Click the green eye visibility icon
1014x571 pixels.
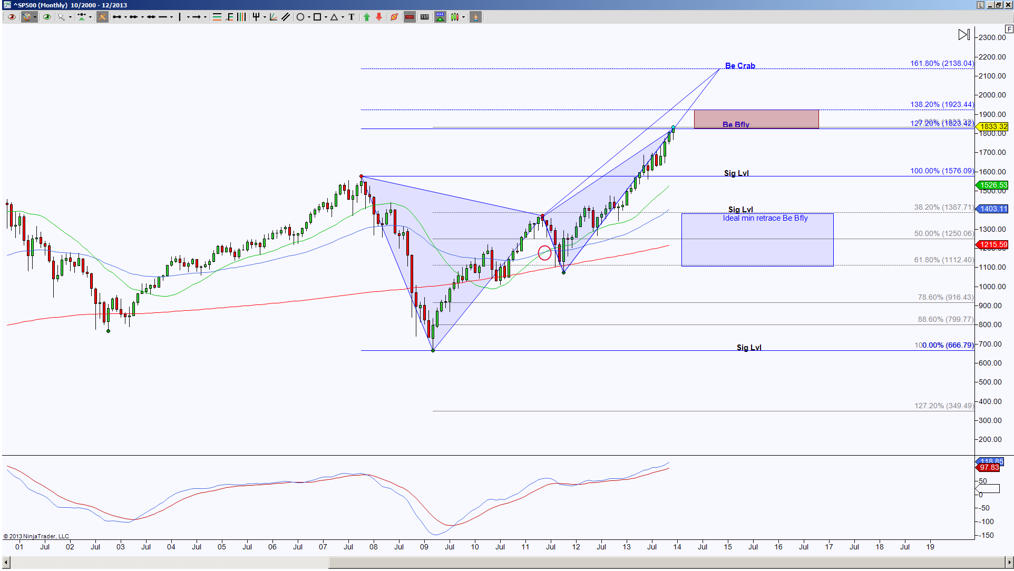[x=47, y=17]
